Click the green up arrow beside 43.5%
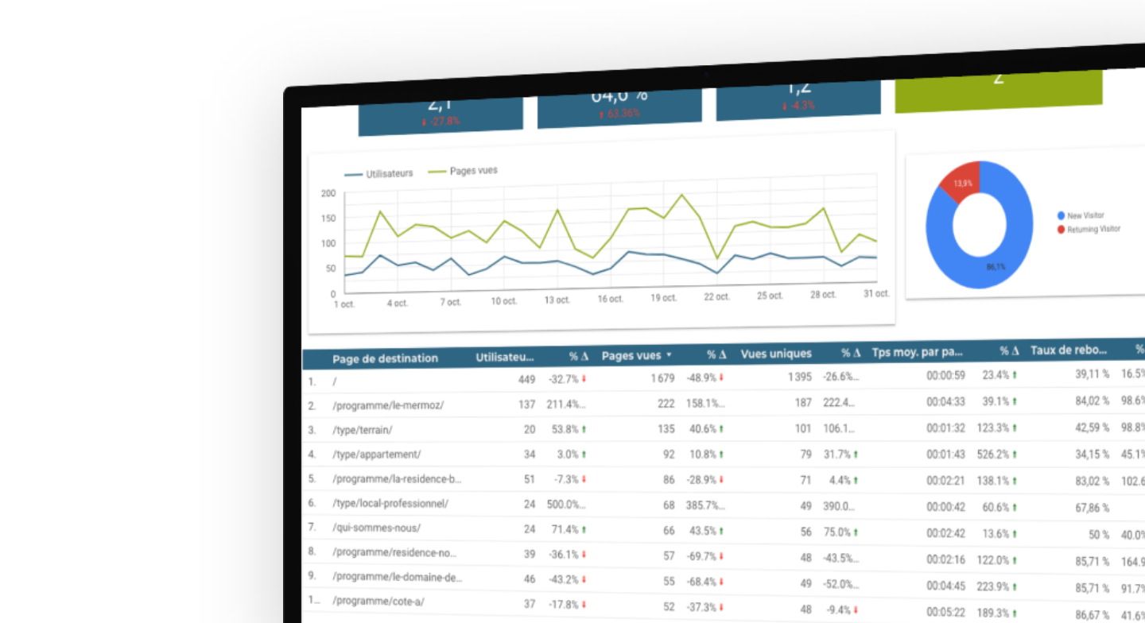1145x623 pixels. (x=722, y=530)
